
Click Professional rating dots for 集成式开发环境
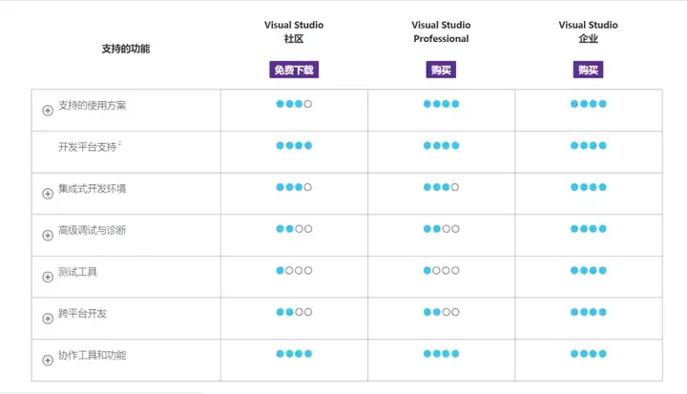441,187
